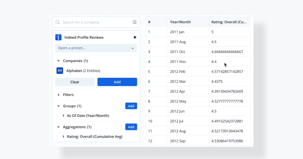
Task: Click the rating value 4.4375
Action: 217,82
